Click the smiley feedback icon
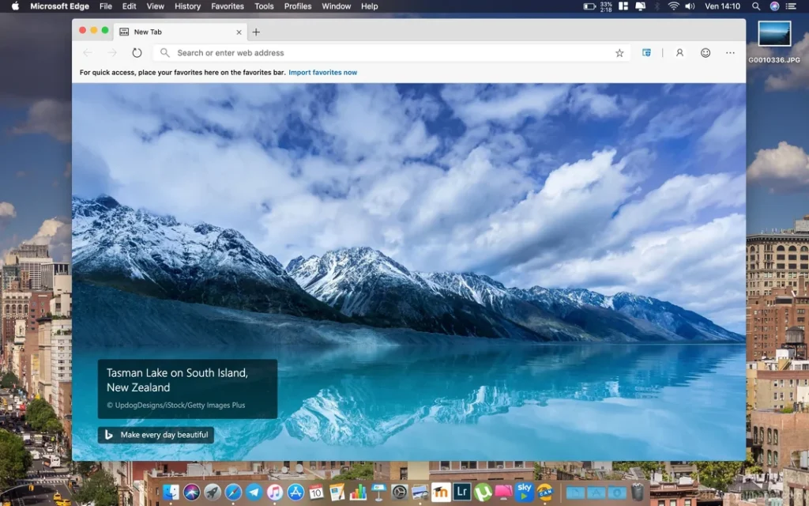The width and height of the screenshot is (809, 506). [705, 53]
